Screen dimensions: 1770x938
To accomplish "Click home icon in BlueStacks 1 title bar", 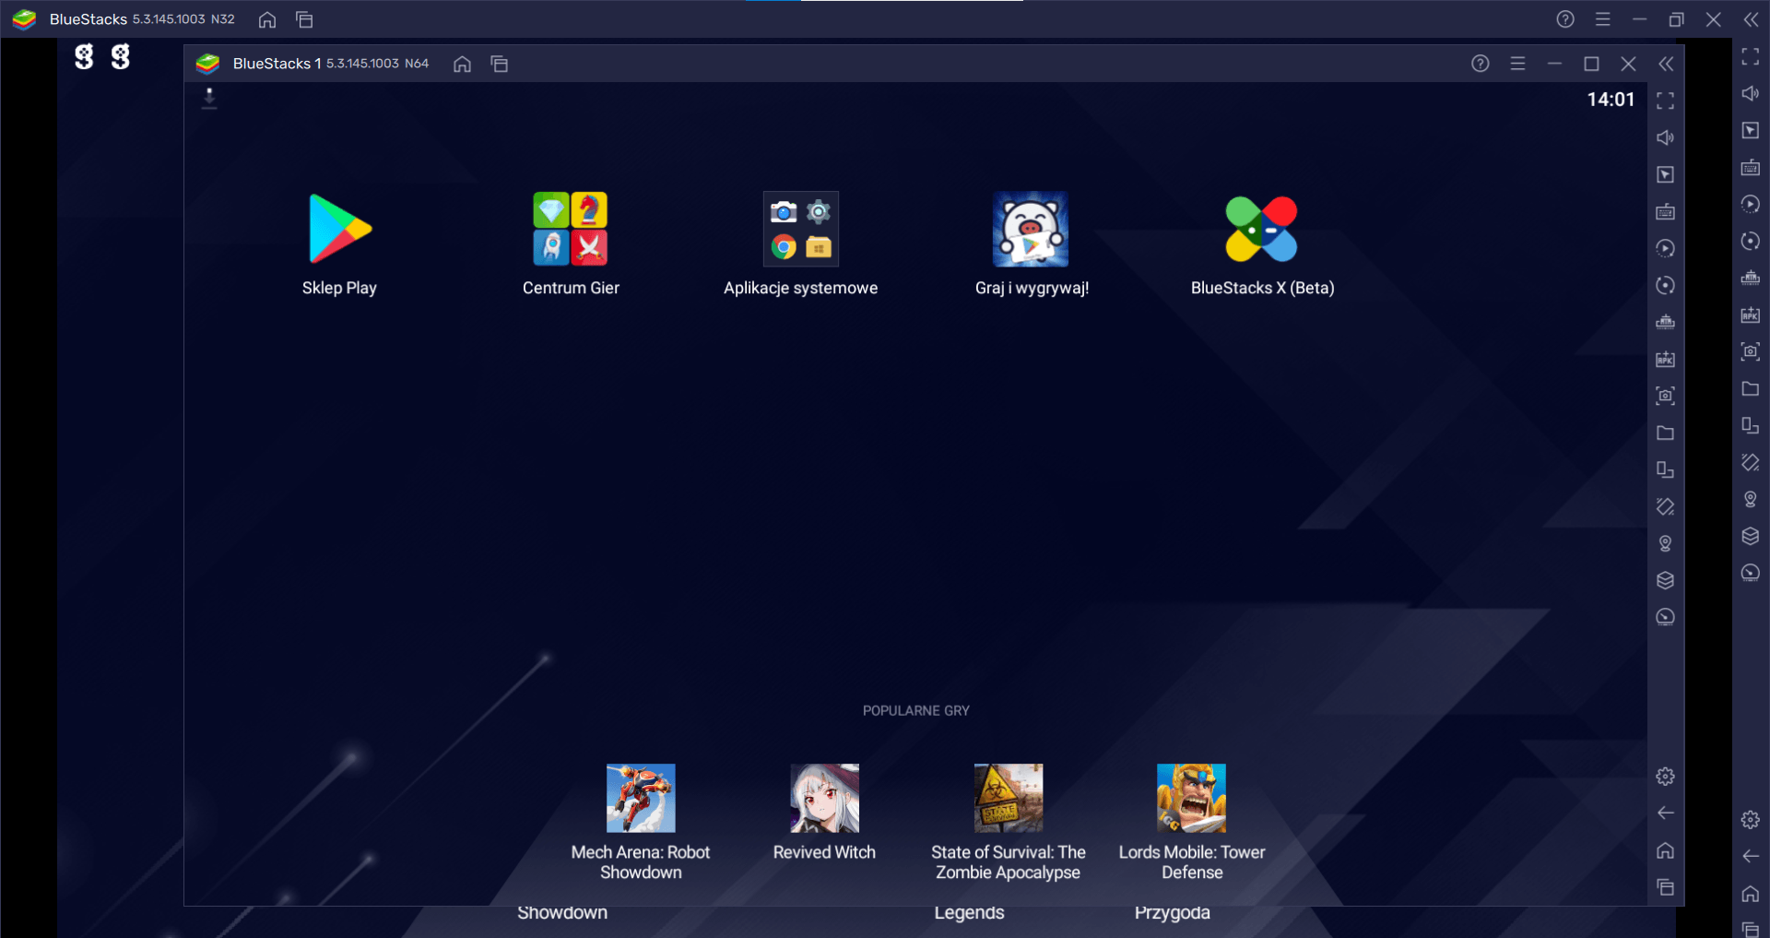I will [463, 64].
